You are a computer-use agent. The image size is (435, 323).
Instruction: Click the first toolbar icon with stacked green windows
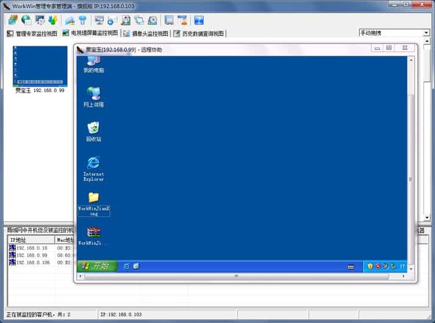pos(13,20)
